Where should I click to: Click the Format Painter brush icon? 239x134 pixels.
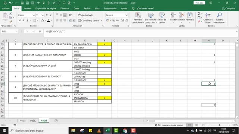click(x=10, y=22)
